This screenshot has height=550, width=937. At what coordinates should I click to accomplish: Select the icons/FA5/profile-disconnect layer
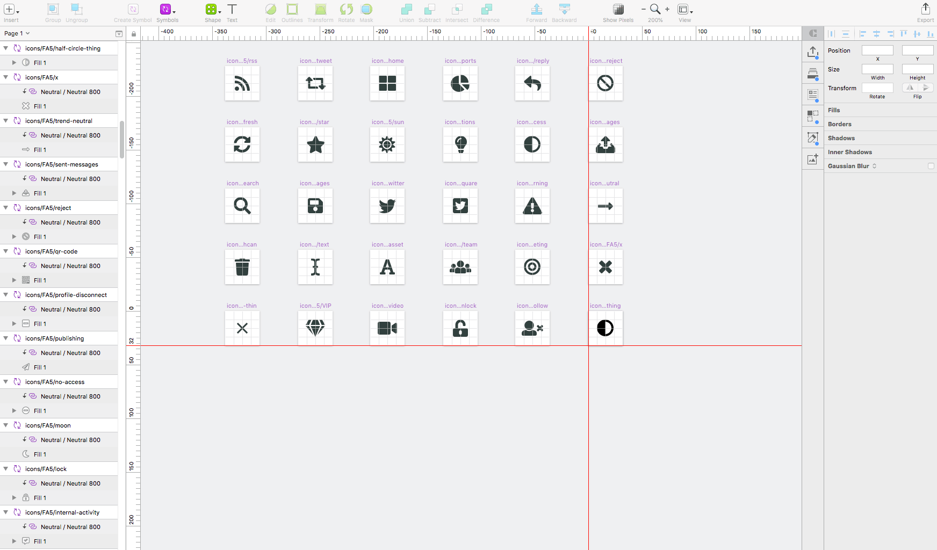click(59, 295)
